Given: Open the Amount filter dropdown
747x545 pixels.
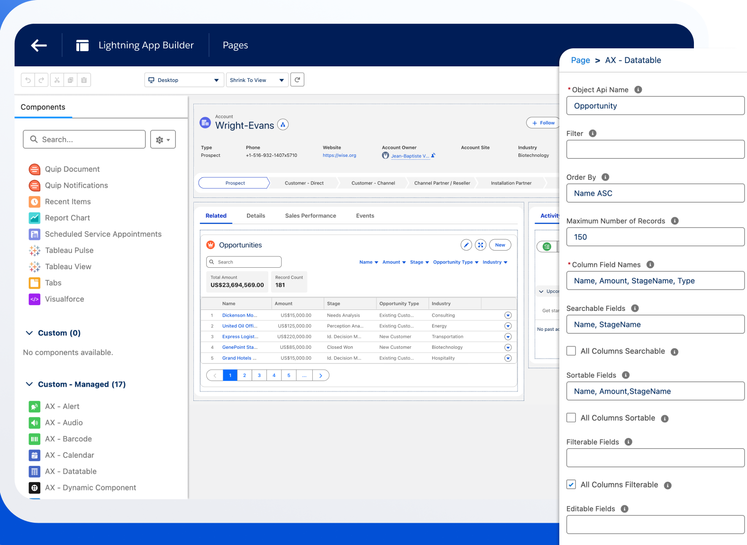Looking at the screenshot, I should pos(394,262).
